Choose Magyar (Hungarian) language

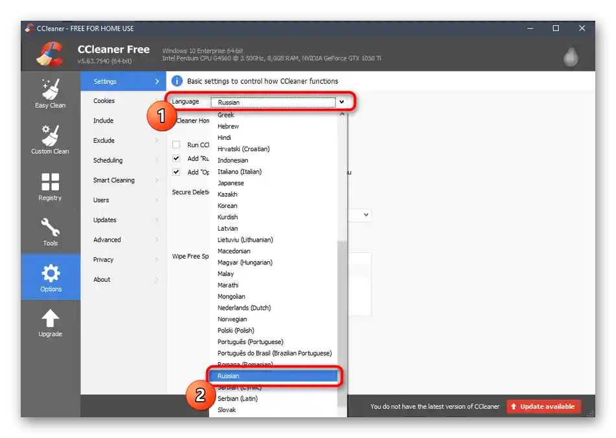273,262
